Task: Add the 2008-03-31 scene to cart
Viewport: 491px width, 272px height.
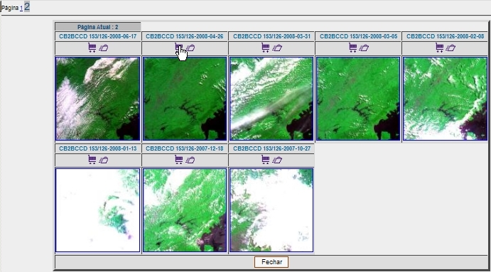Action: [266, 48]
